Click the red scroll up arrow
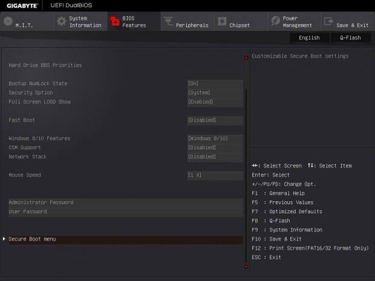 point(246,57)
